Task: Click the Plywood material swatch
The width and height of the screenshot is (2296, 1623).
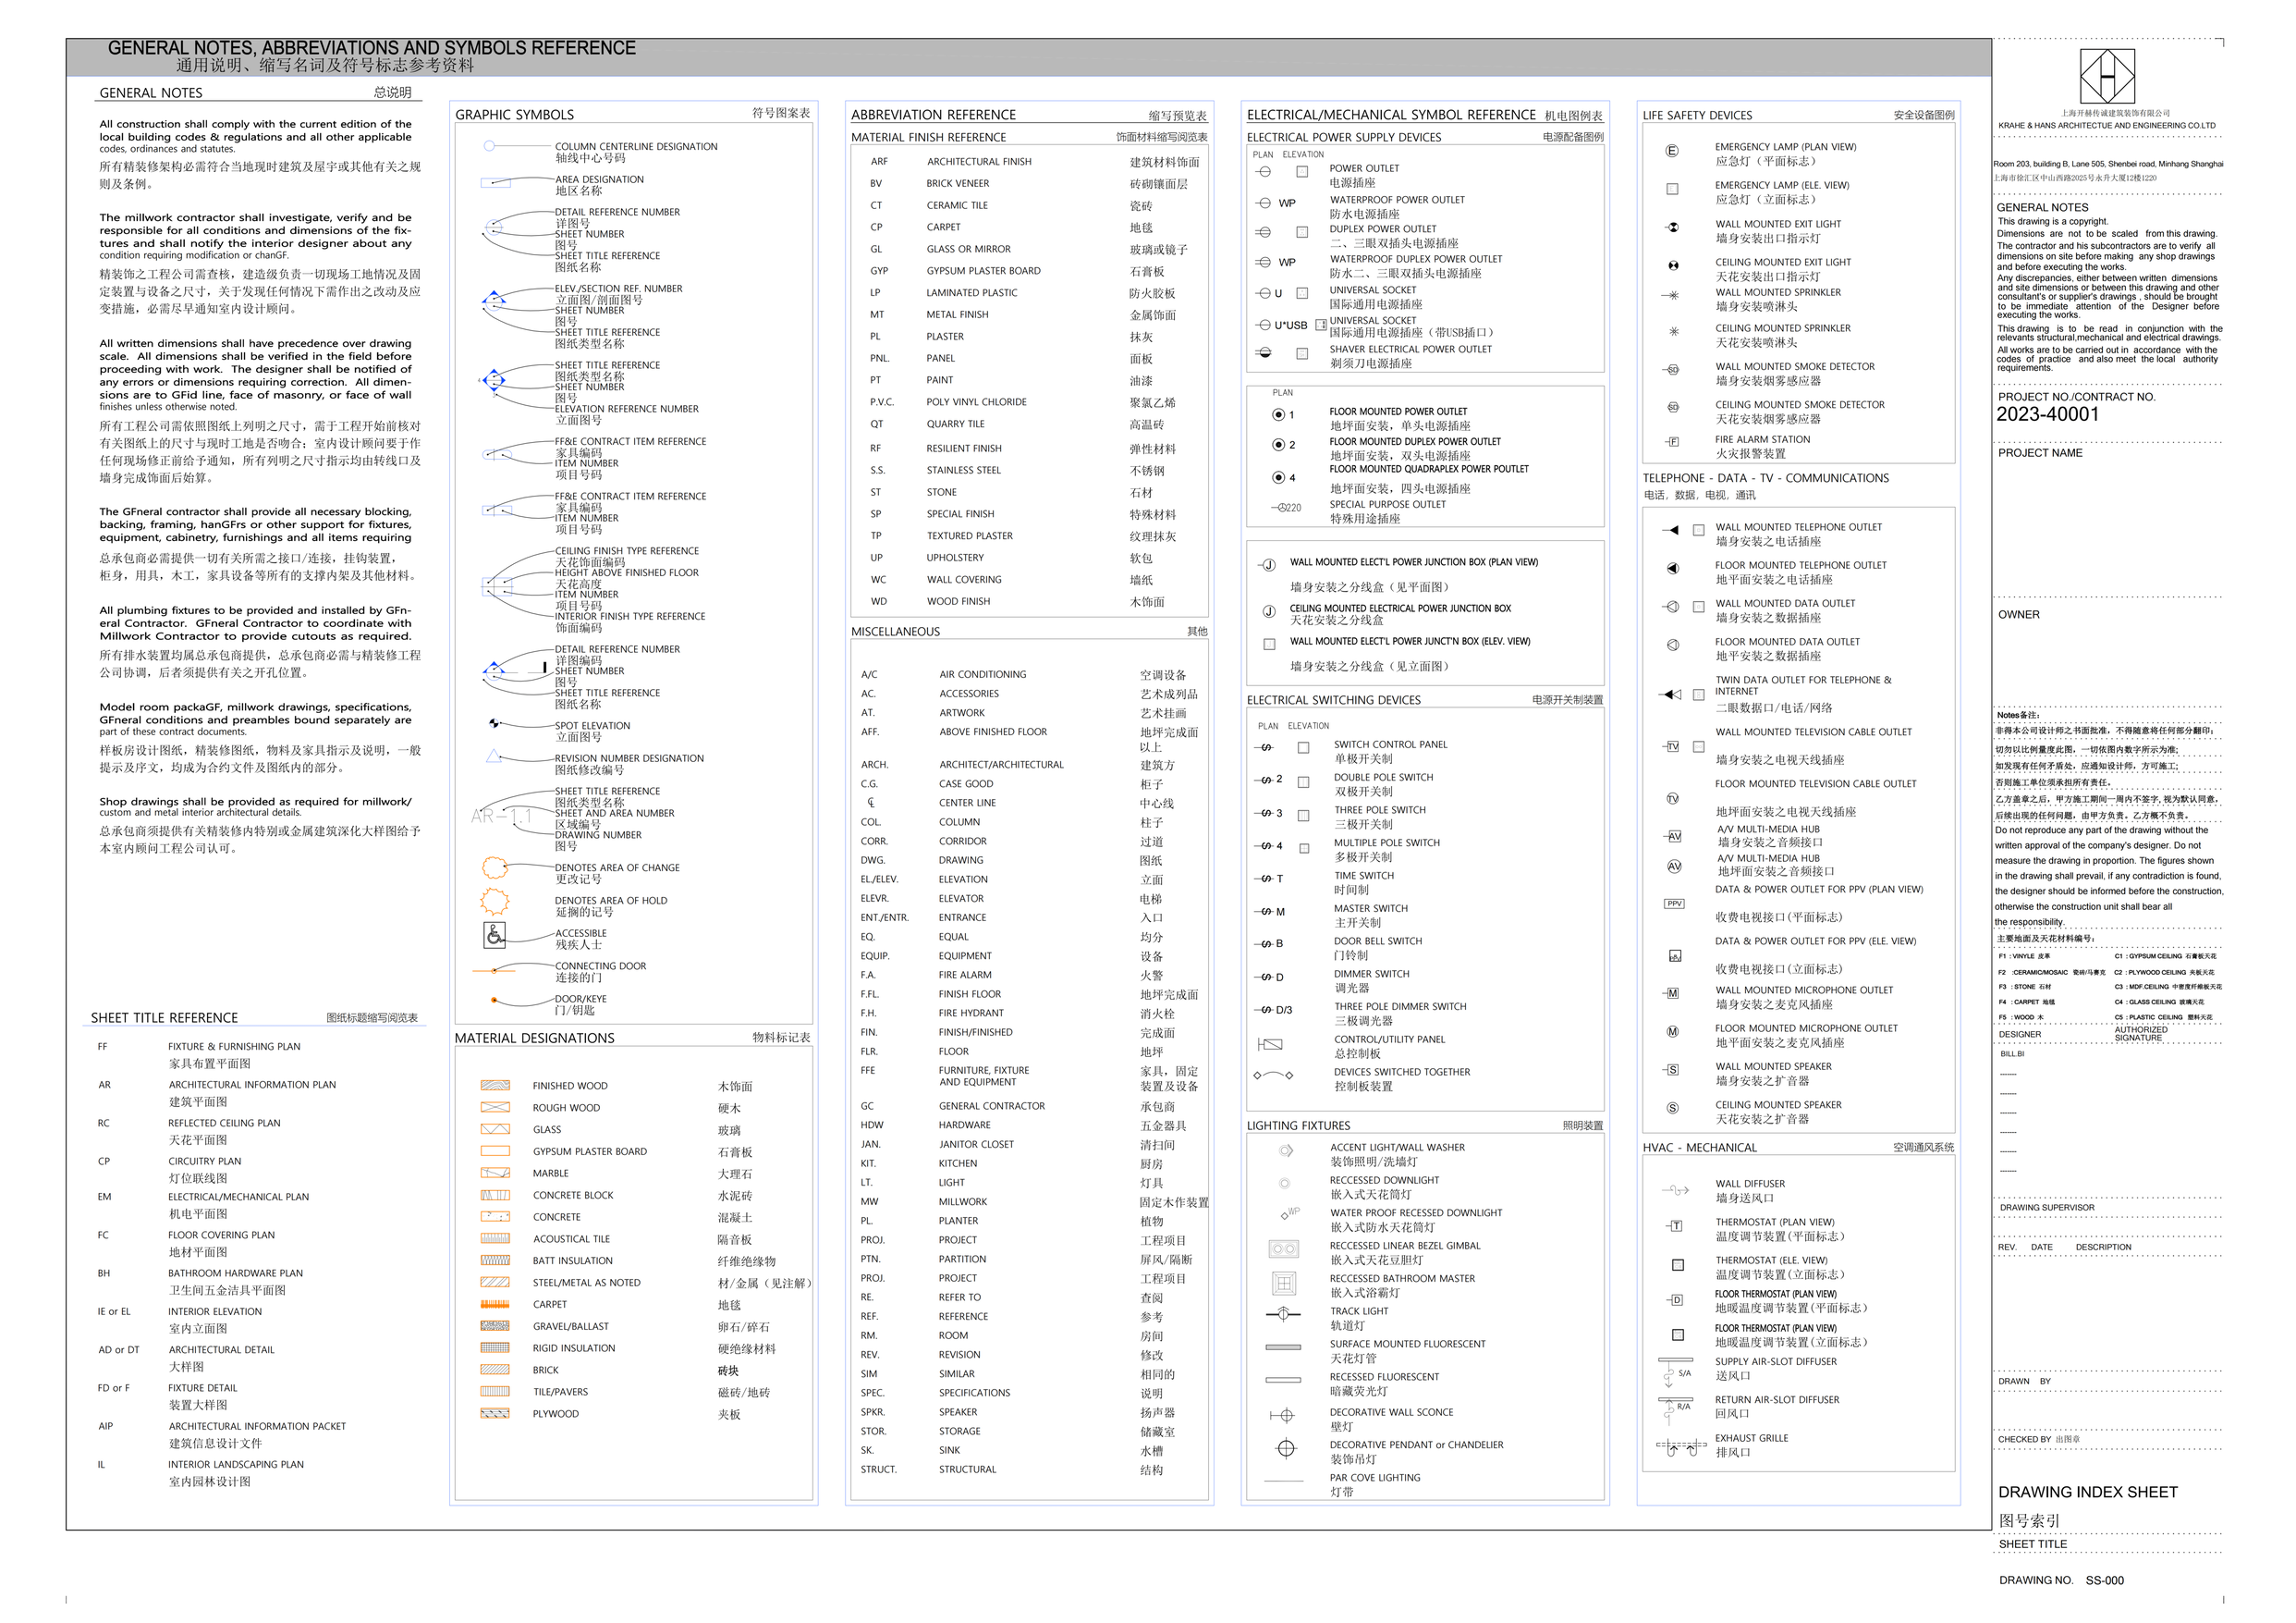Action: click(x=495, y=1414)
